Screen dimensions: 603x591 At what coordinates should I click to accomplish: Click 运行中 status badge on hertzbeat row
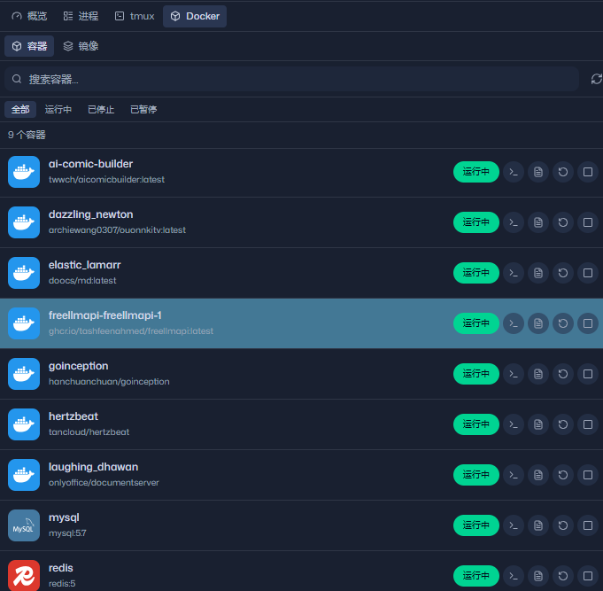pos(476,424)
